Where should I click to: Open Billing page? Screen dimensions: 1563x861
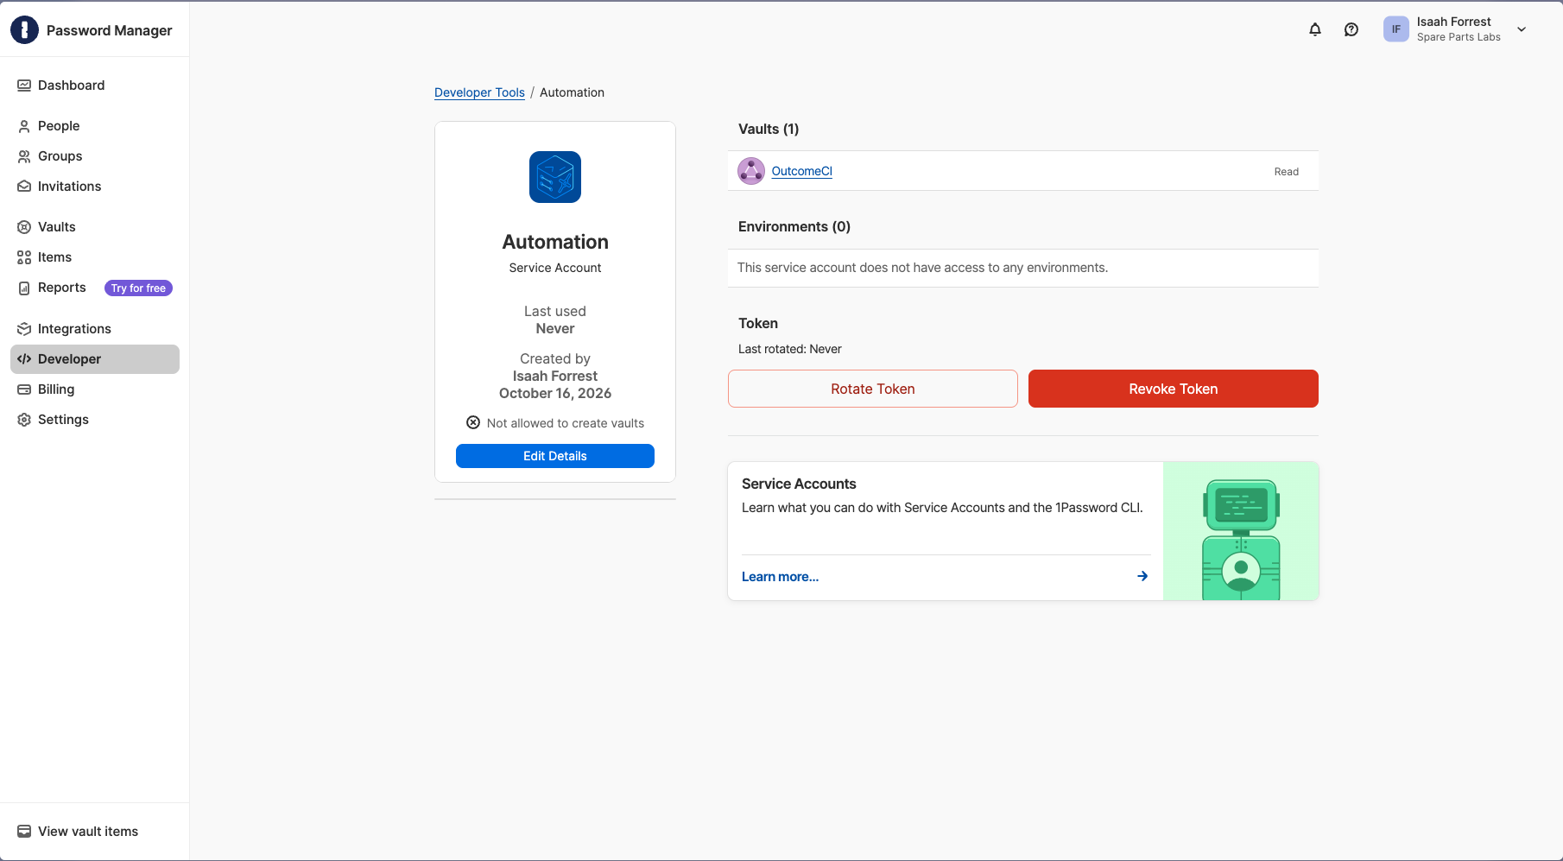pos(95,389)
